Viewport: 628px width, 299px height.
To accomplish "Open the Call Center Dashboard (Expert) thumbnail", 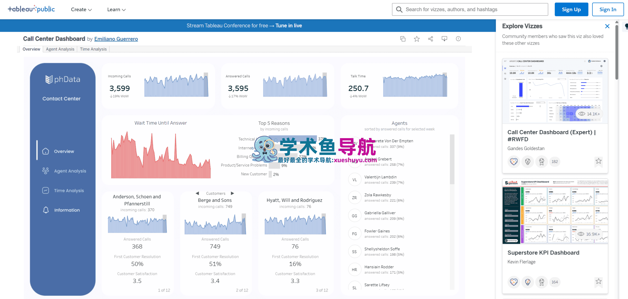I will (555, 91).
